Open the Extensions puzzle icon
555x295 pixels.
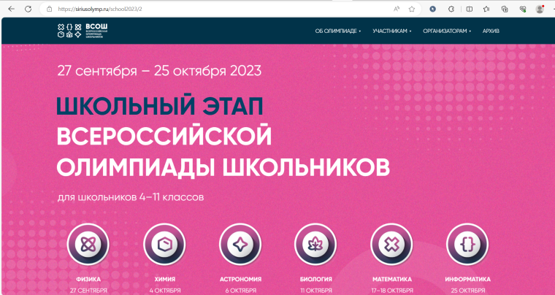(x=451, y=9)
